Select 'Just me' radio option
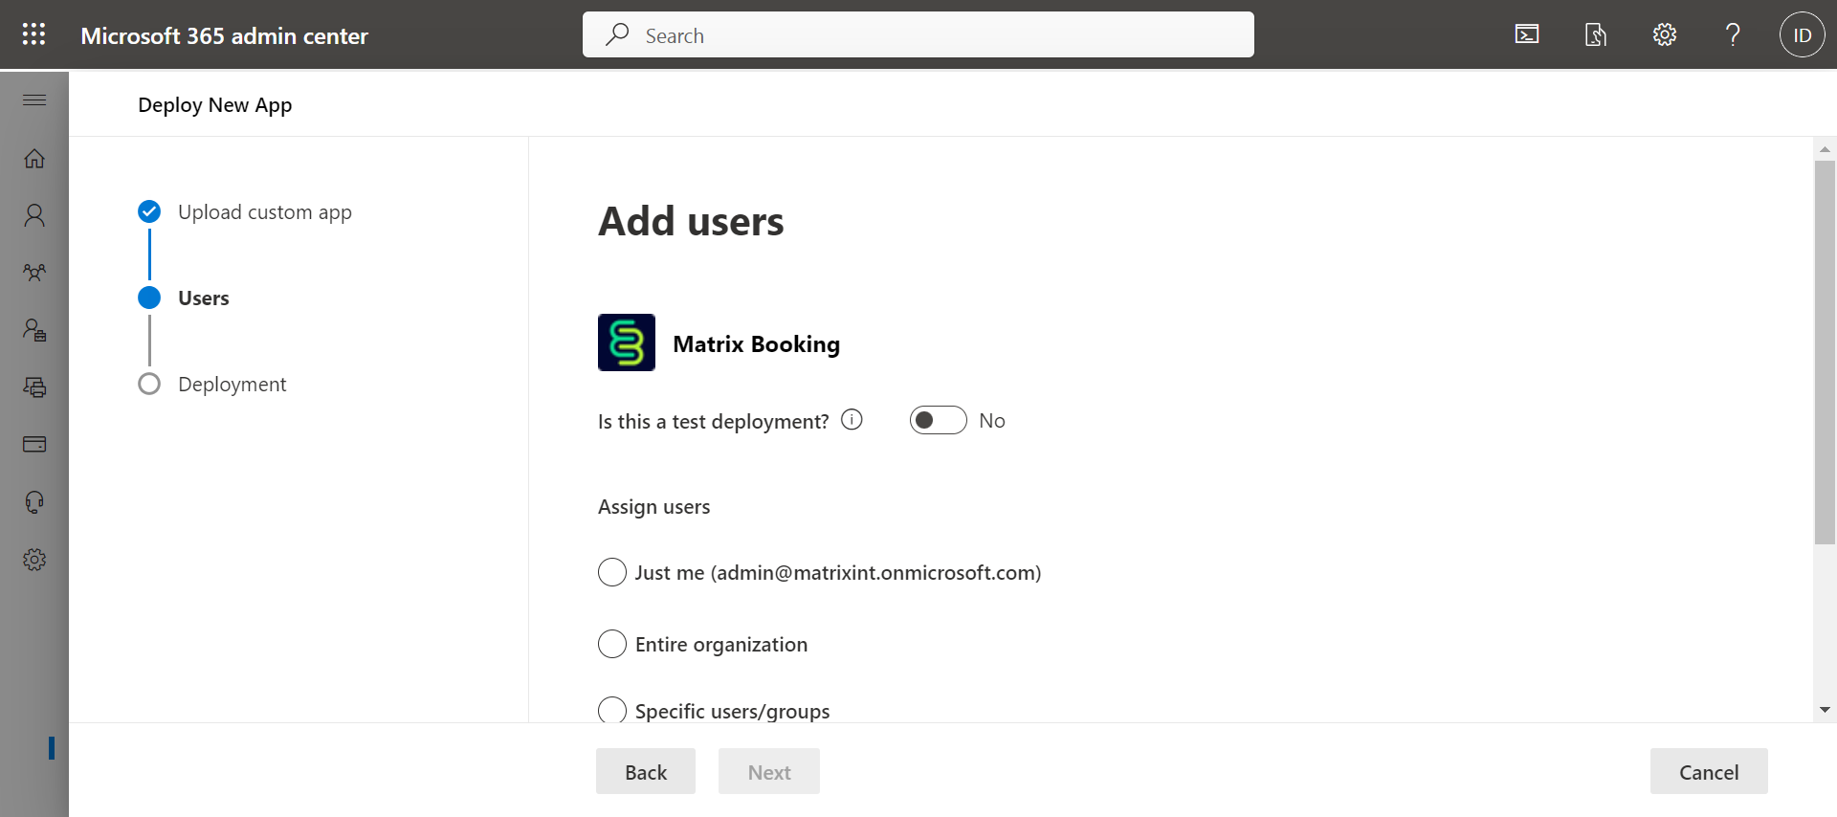The image size is (1837, 817). [612, 573]
